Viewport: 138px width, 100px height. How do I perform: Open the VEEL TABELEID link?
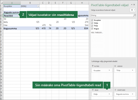click(97, 33)
